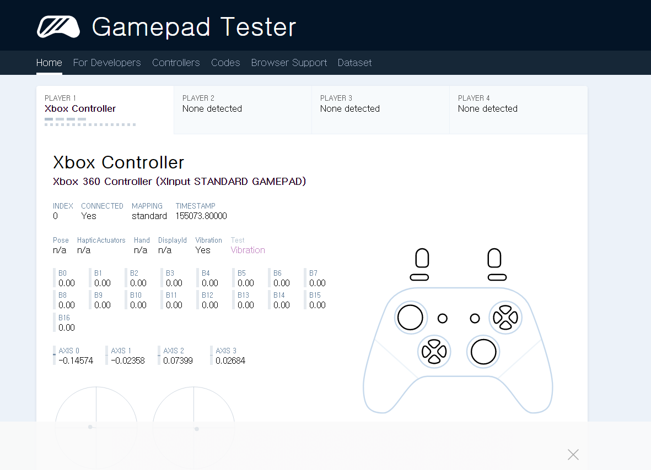
Task: Click the D-pad on the controller diagram
Action: pos(434,352)
